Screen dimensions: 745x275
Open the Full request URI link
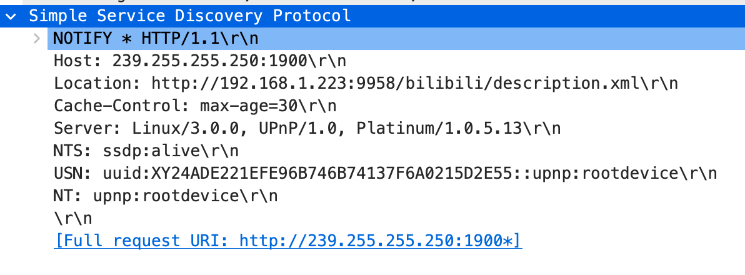(288, 241)
